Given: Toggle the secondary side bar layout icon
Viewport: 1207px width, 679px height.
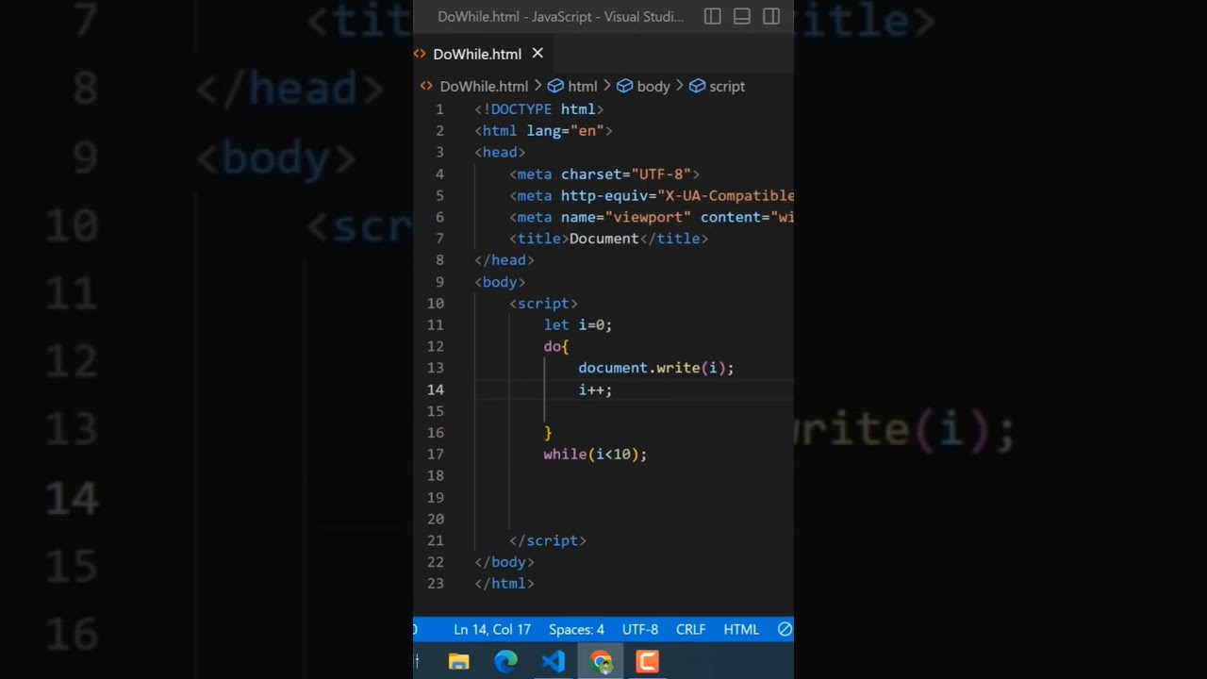Looking at the screenshot, I should click(771, 16).
